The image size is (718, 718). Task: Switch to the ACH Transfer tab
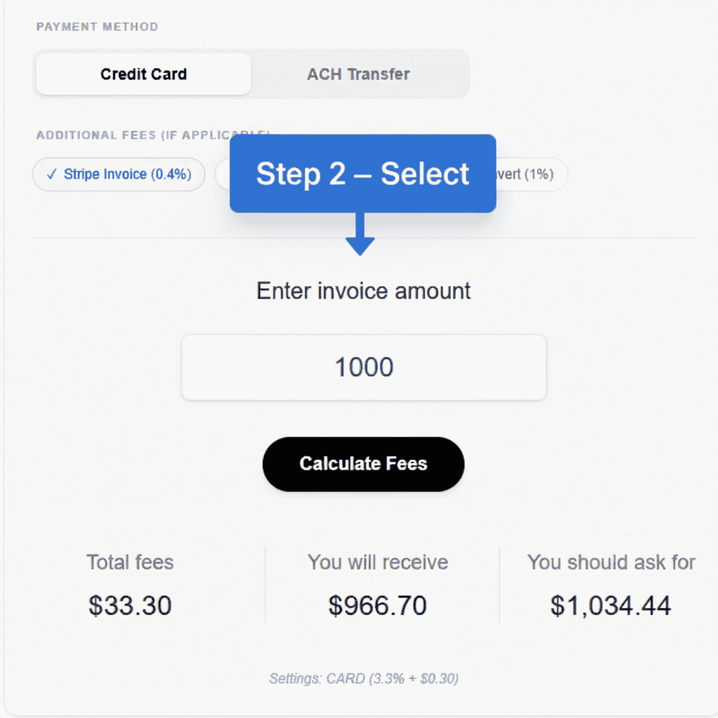pyautogui.click(x=358, y=74)
